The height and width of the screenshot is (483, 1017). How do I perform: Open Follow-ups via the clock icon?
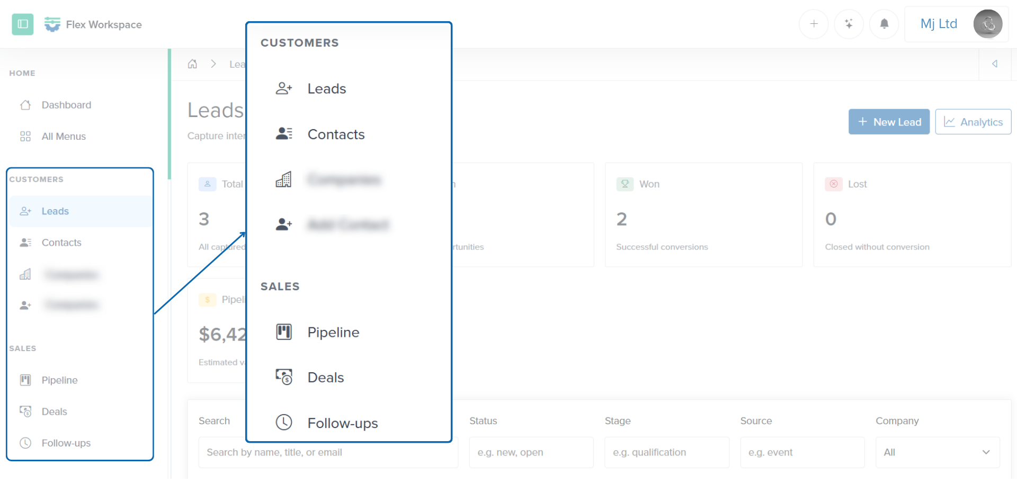(x=25, y=443)
